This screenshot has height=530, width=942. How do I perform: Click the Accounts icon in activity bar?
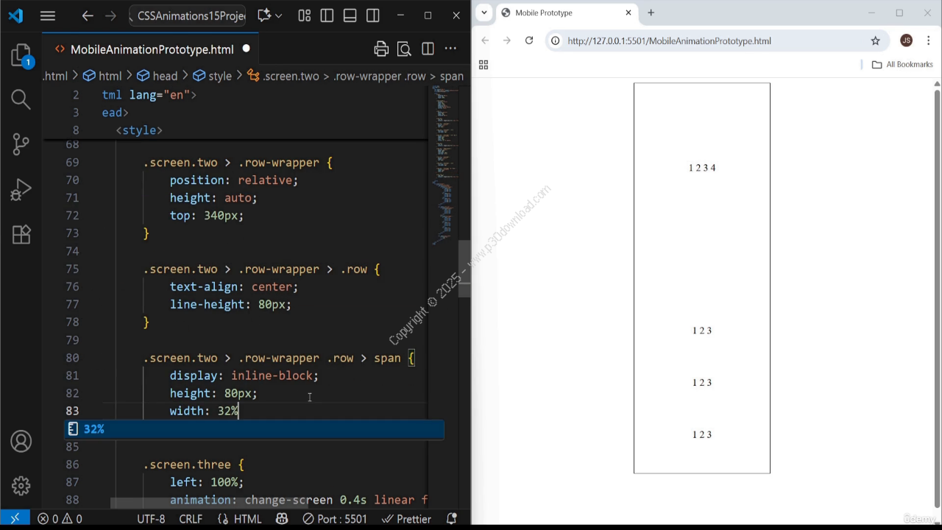21,442
